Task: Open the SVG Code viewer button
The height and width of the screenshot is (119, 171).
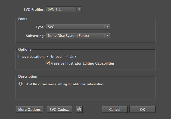Action: (59, 109)
